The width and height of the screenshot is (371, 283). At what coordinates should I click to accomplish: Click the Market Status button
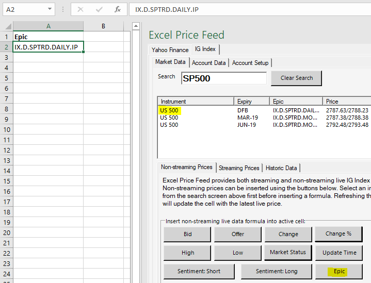point(288,252)
